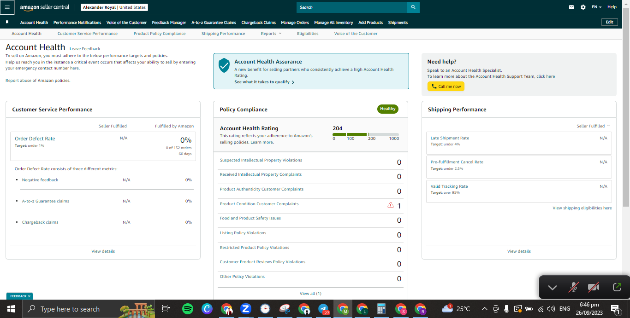The width and height of the screenshot is (630, 318).
Task: Open Shipments in the top nav
Action: (x=398, y=22)
